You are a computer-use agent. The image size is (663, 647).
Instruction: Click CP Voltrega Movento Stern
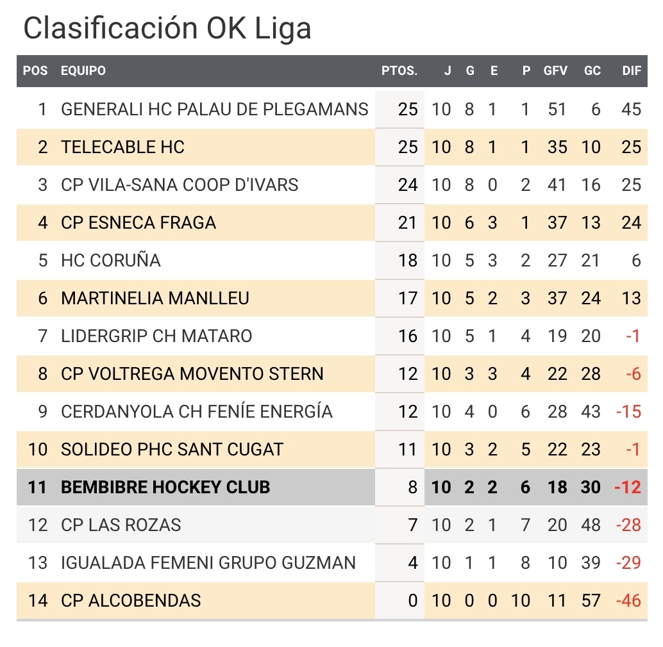click(x=192, y=373)
